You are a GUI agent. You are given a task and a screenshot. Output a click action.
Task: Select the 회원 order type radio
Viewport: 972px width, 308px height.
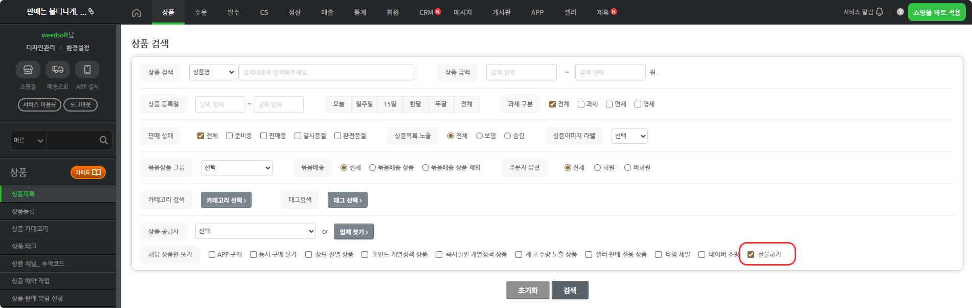[x=598, y=168]
